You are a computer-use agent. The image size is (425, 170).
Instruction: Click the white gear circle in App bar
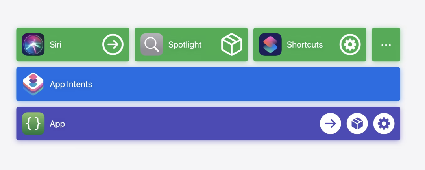pos(384,124)
